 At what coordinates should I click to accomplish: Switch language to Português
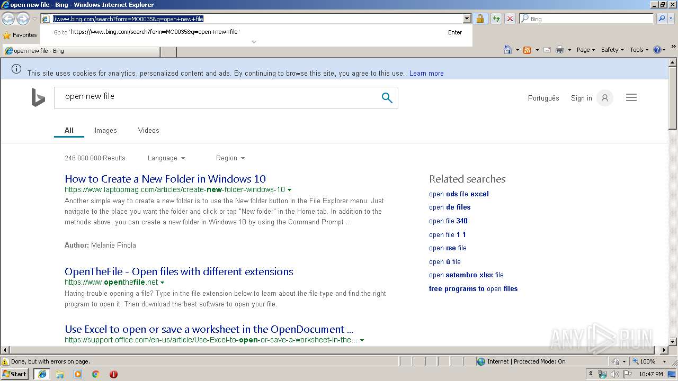(x=543, y=98)
